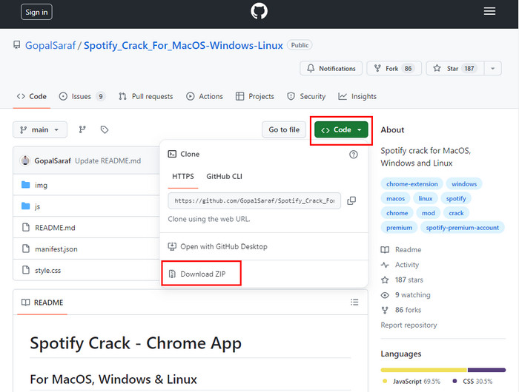
Task: Copy the clone URL to clipboard
Action: click(x=351, y=200)
